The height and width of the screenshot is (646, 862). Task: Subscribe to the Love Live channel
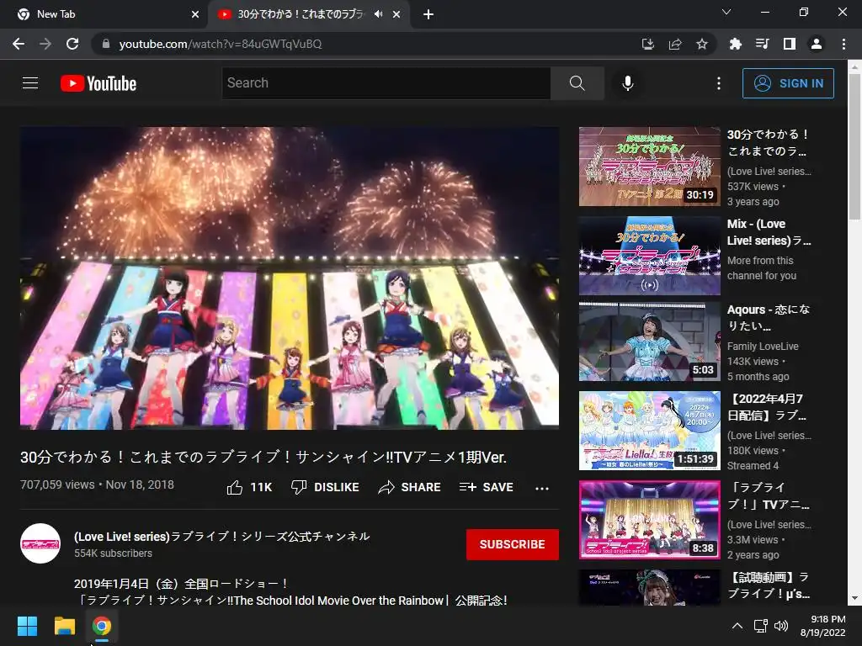pos(513,544)
